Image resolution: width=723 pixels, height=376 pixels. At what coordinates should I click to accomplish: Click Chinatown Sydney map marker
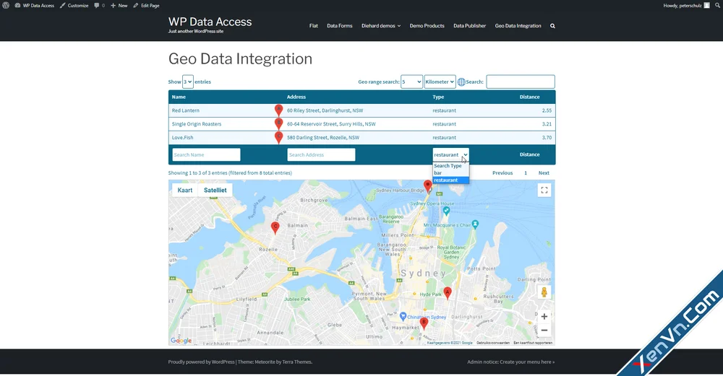(403, 316)
